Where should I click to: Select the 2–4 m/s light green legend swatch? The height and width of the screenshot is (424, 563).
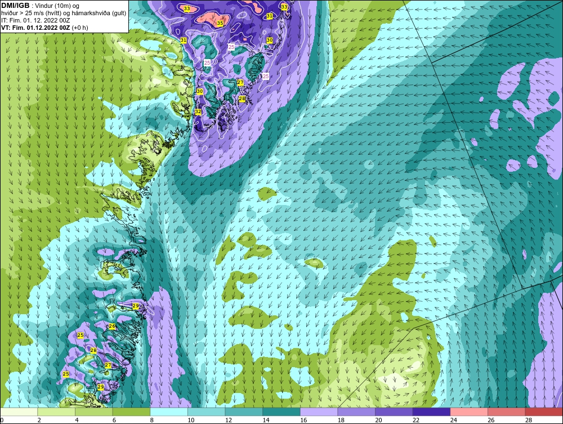tap(56, 412)
